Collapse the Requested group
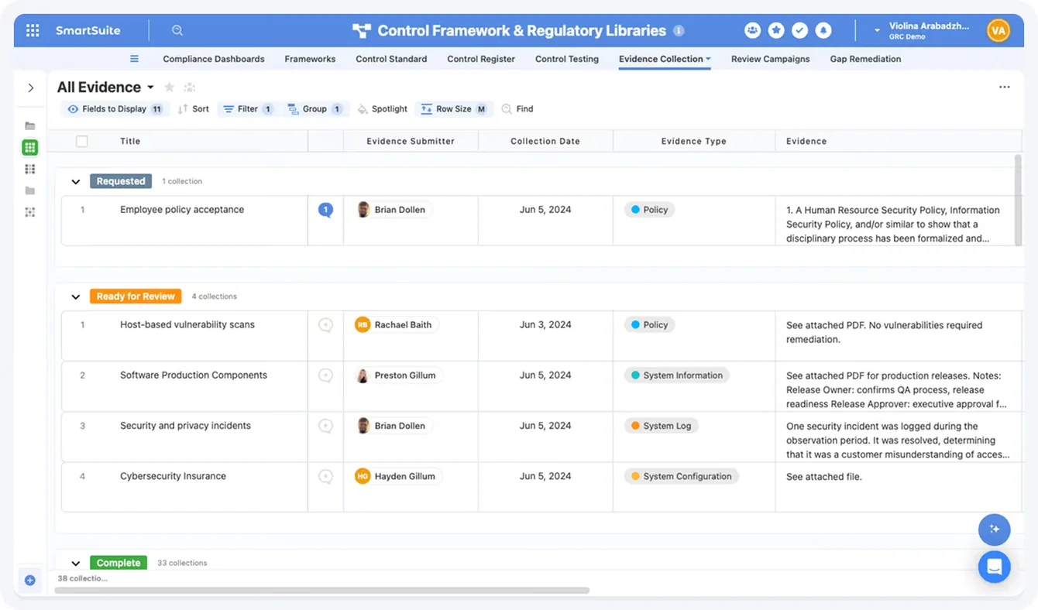 click(76, 182)
